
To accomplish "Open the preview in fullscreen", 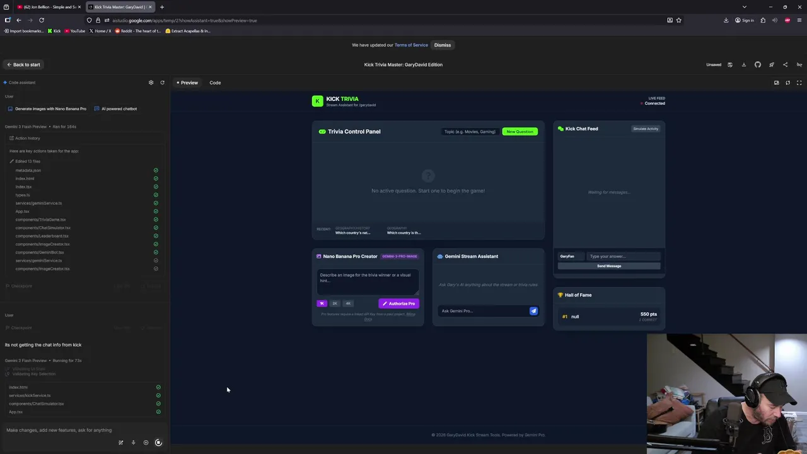I will 799,83.
